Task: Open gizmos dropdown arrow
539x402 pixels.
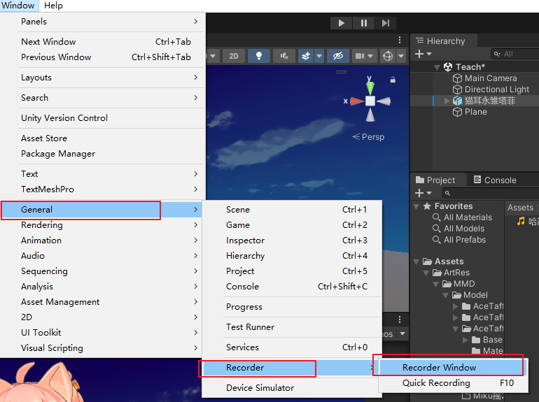Action: pyautogui.click(x=401, y=56)
